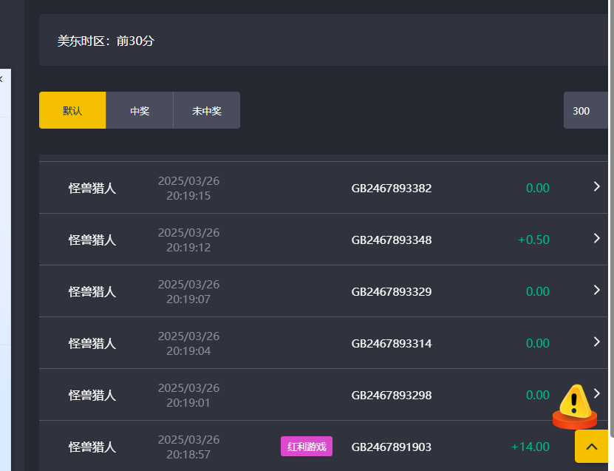Click the chevron on the GB2467893382 row
Image resolution: width=614 pixels, height=471 pixels.
pyautogui.click(x=596, y=187)
